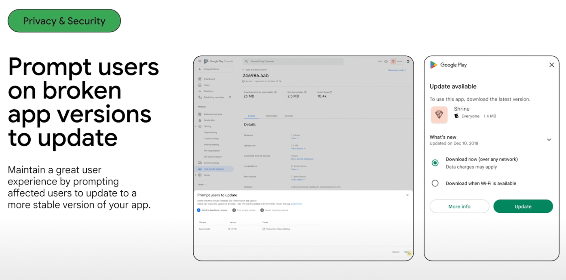Click the App bundle table row
Screen dimensions: 566x280
click(259, 229)
